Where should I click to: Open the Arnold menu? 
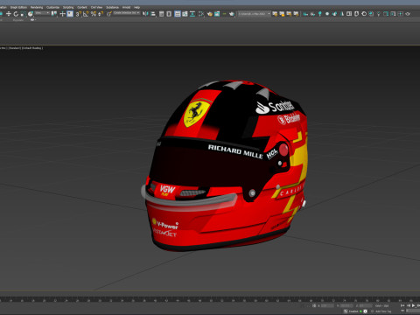(126, 7)
